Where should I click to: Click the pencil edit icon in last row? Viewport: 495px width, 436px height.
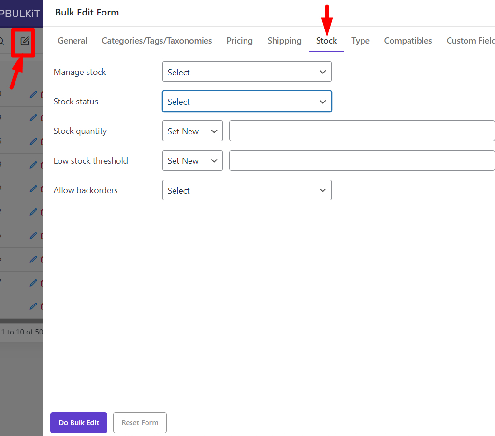click(x=33, y=306)
